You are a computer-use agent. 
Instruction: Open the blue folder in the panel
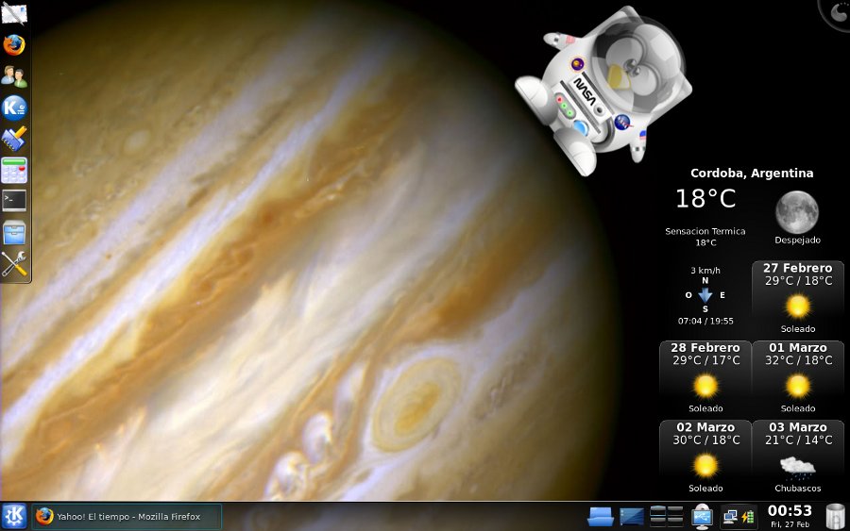[601, 517]
